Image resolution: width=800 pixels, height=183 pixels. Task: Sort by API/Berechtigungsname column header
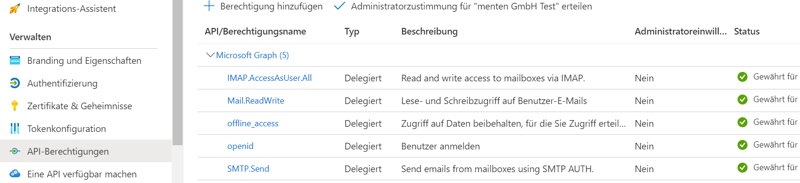click(255, 32)
